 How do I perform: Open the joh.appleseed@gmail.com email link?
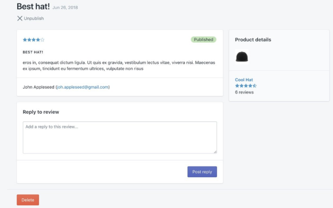(83, 87)
